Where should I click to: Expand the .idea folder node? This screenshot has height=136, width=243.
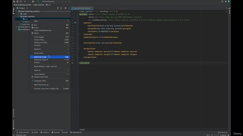19,14
